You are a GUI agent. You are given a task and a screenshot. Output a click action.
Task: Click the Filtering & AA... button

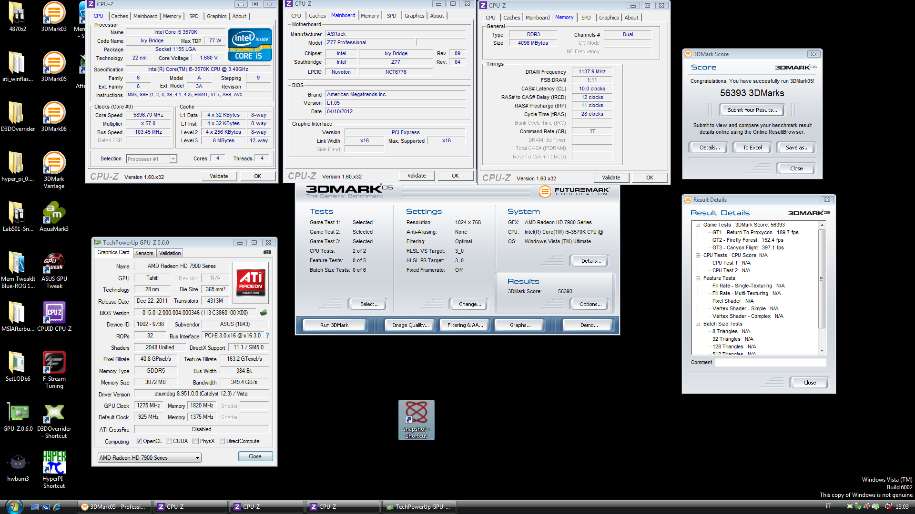pos(465,325)
